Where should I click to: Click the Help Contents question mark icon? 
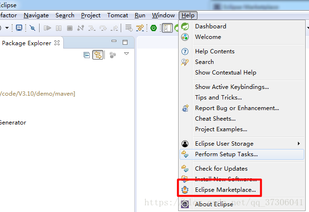[x=185, y=51]
